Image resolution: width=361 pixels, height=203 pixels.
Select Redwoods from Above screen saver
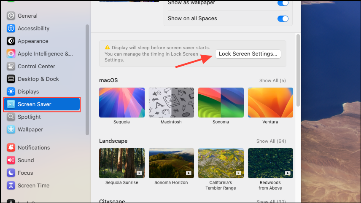(x=270, y=163)
